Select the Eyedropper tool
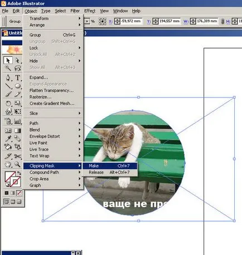 pos(8,139)
